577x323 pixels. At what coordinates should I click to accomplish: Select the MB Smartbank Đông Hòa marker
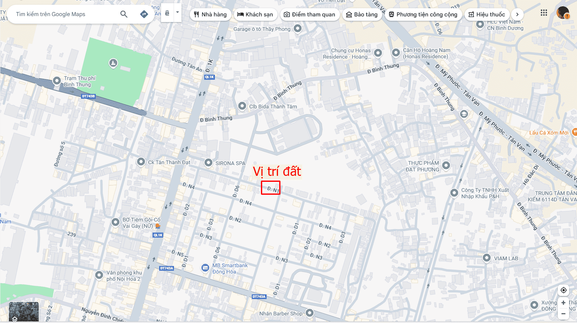[x=205, y=268]
